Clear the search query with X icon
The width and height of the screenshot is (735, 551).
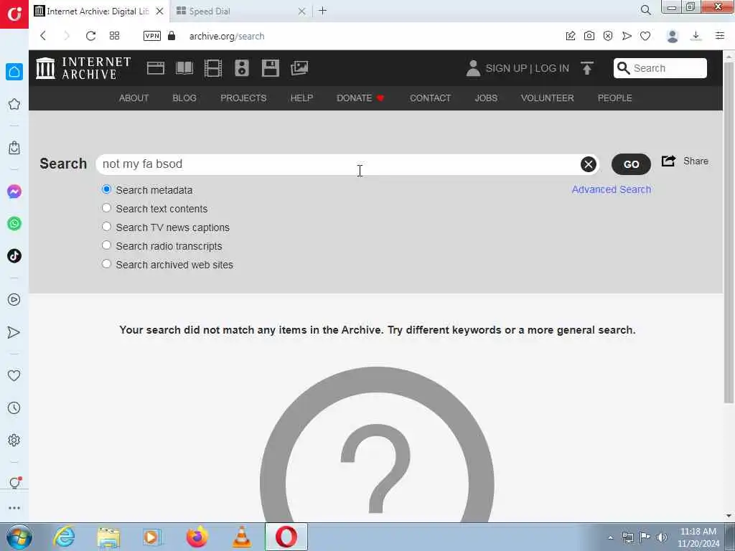pyautogui.click(x=589, y=164)
